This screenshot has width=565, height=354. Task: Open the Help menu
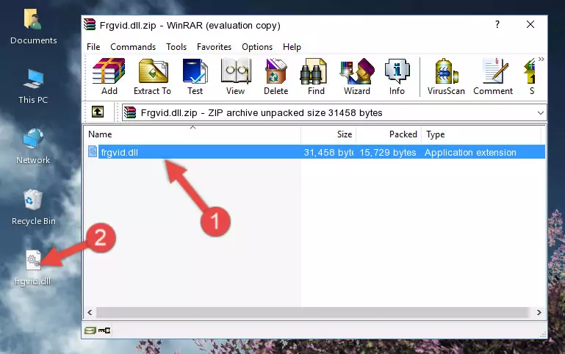[292, 47]
